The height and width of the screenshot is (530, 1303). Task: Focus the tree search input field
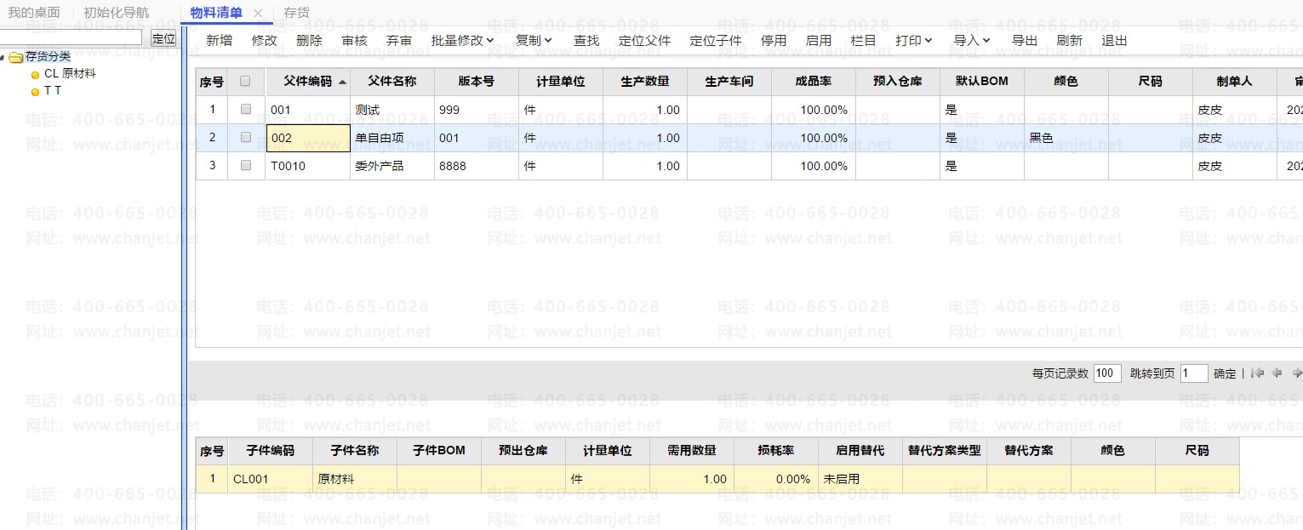(71, 37)
